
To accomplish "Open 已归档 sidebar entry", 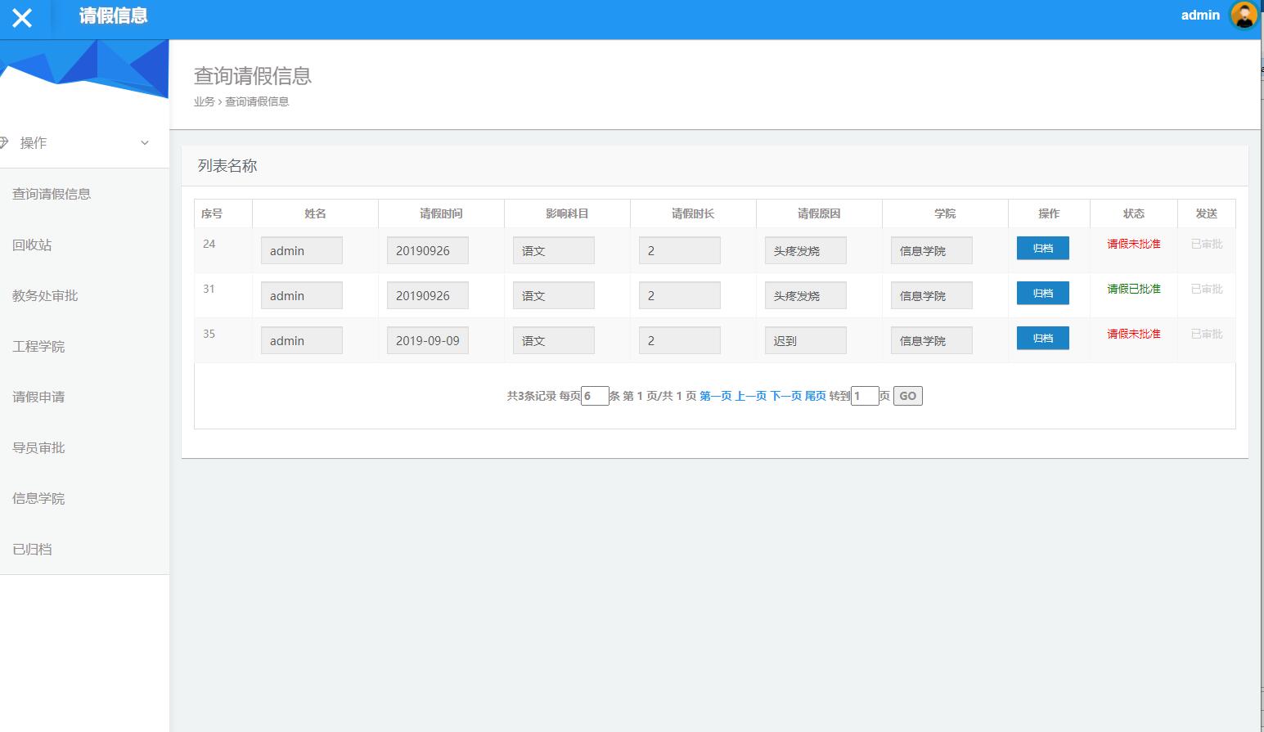I will pyautogui.click(x=32, y=549).
